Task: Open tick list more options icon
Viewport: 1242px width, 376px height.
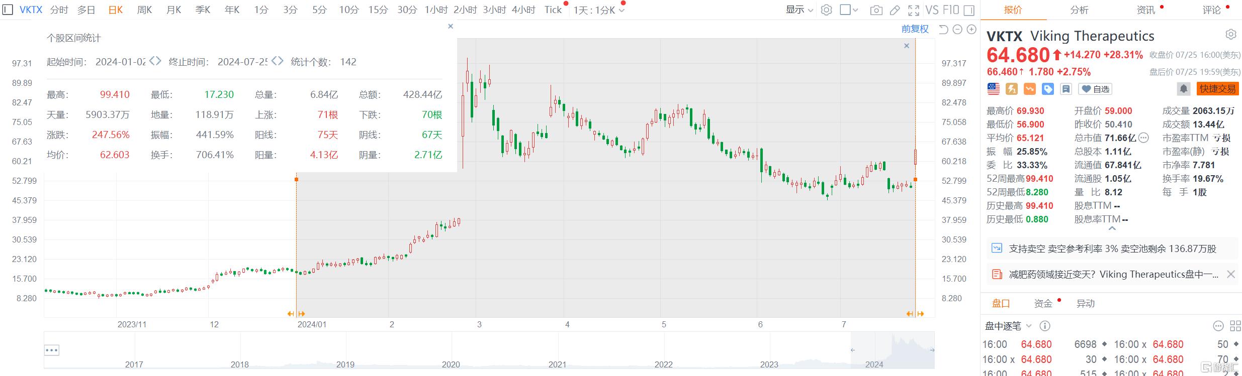Action: click(1218, 326)
